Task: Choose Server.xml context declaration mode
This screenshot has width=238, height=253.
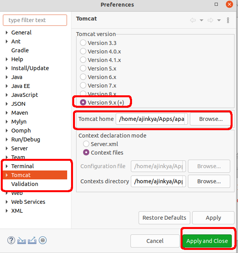Action: (x=86, y=144)
